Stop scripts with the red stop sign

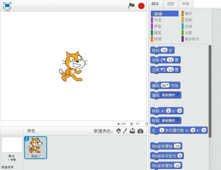(x=141, y=6)
